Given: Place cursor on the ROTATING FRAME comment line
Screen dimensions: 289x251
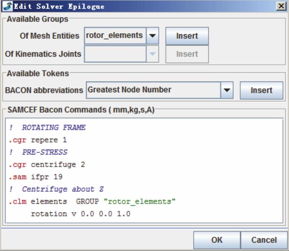Looking at the screenshot, I should click(x=53, y=128).
